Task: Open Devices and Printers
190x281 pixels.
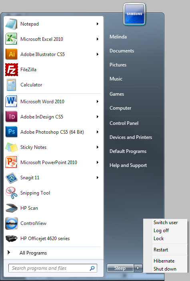Action: (x=131, y=137)
